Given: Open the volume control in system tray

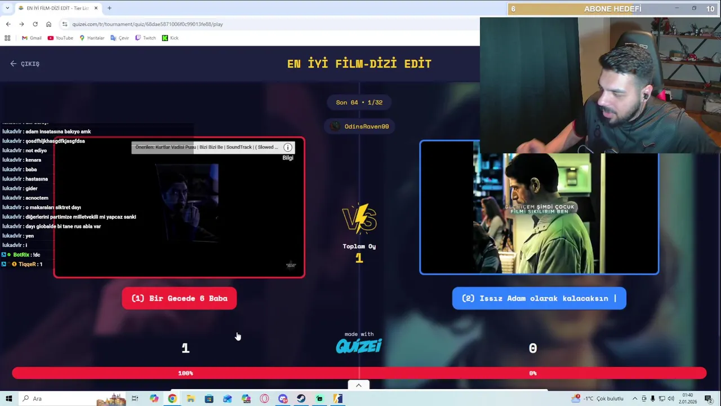Looking at the screenshot, I should [671, 399].
